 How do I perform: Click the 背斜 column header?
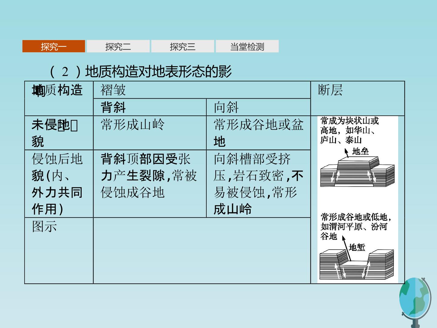pyautogui.click(x=150, y=107)
